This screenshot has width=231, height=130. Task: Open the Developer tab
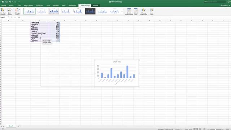72,6
